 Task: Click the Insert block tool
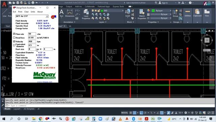pos(128,13)
